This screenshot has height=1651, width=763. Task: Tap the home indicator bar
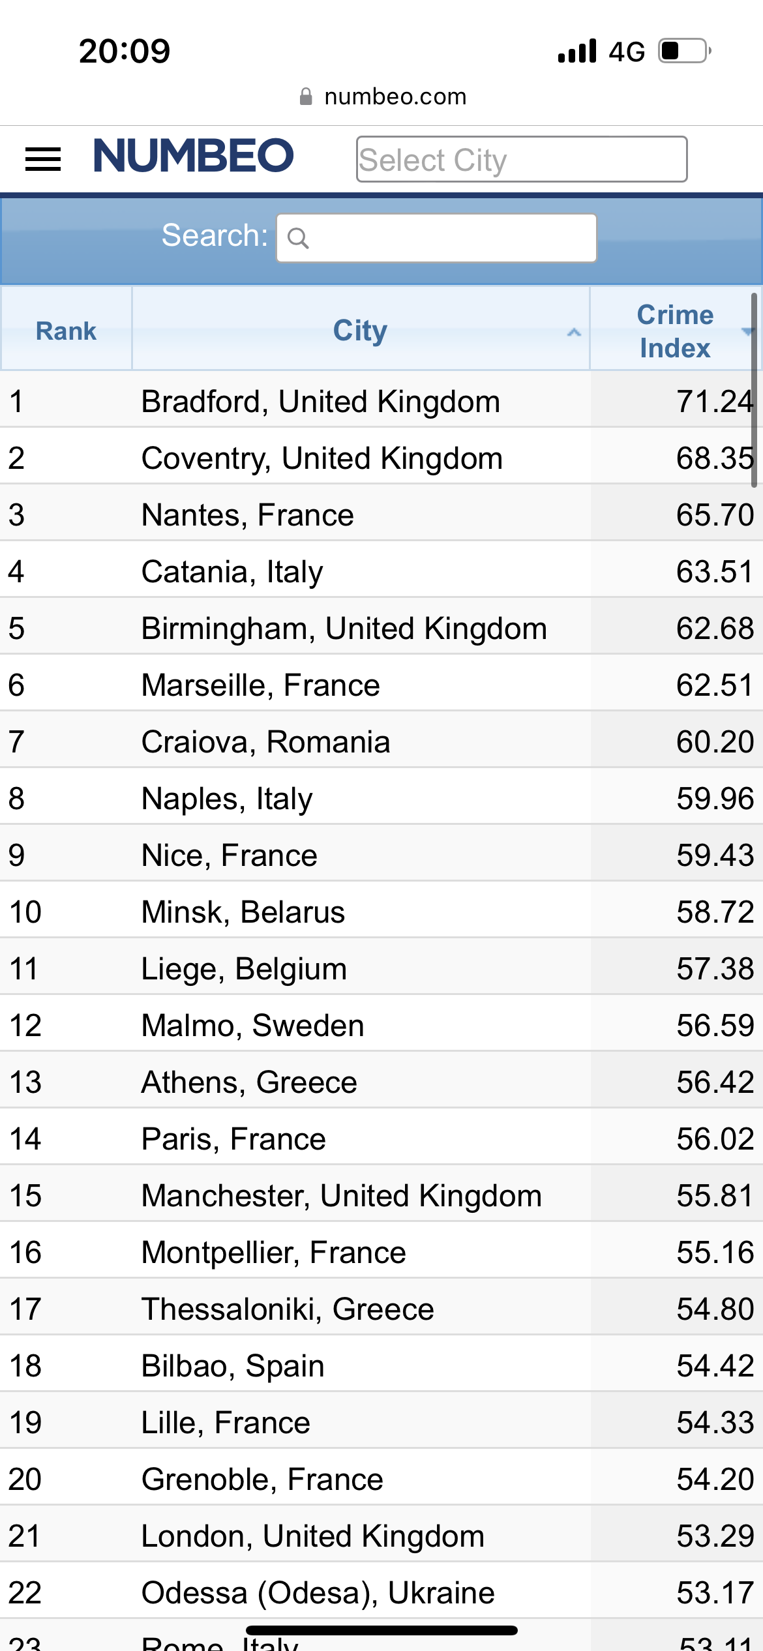pyautogui.click(x=381, y=1630)
